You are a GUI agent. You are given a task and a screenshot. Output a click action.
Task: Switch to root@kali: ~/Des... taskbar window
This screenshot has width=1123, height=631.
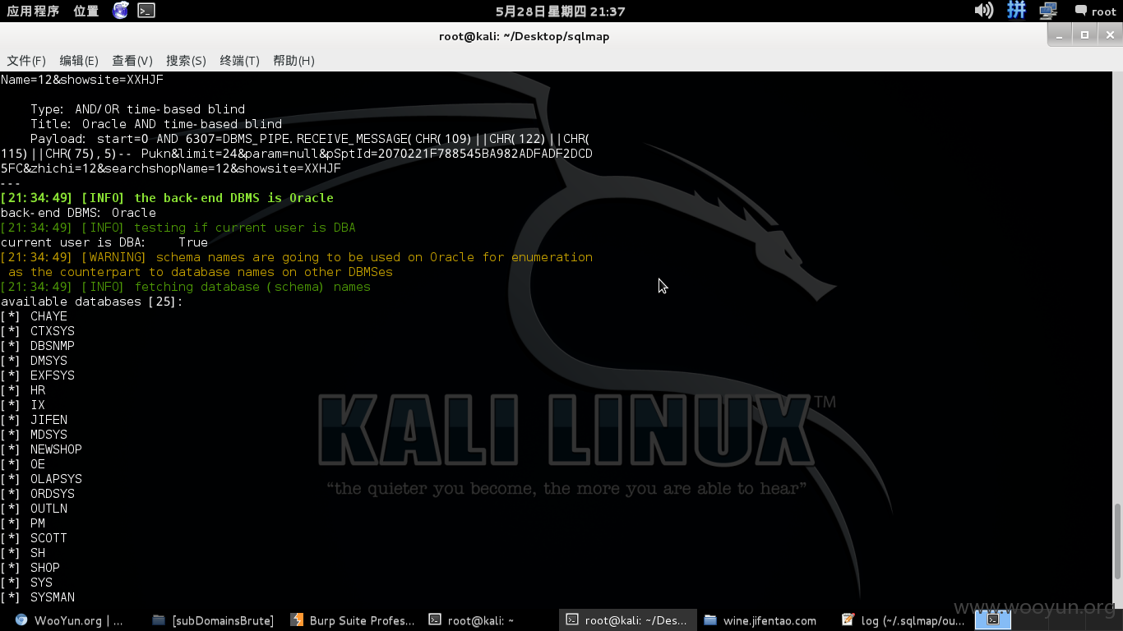point(628,620)
